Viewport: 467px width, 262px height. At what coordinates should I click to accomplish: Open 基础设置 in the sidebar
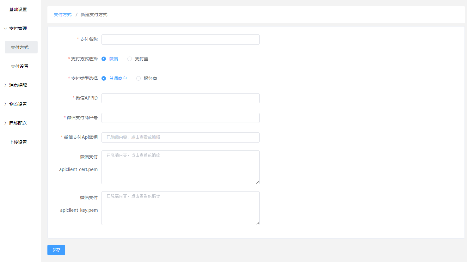(18, 9)
